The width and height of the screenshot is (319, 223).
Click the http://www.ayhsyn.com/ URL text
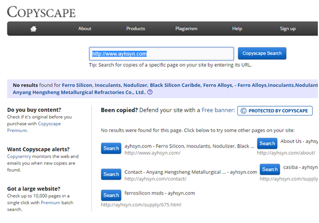pos(153,153)
